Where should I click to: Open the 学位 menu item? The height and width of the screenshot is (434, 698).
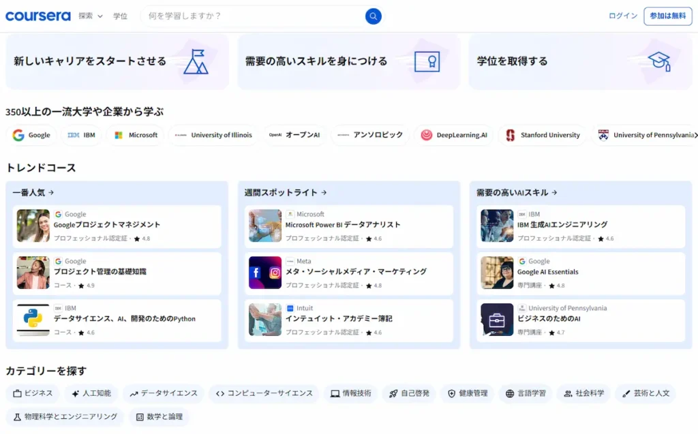[x=120, y=16]
